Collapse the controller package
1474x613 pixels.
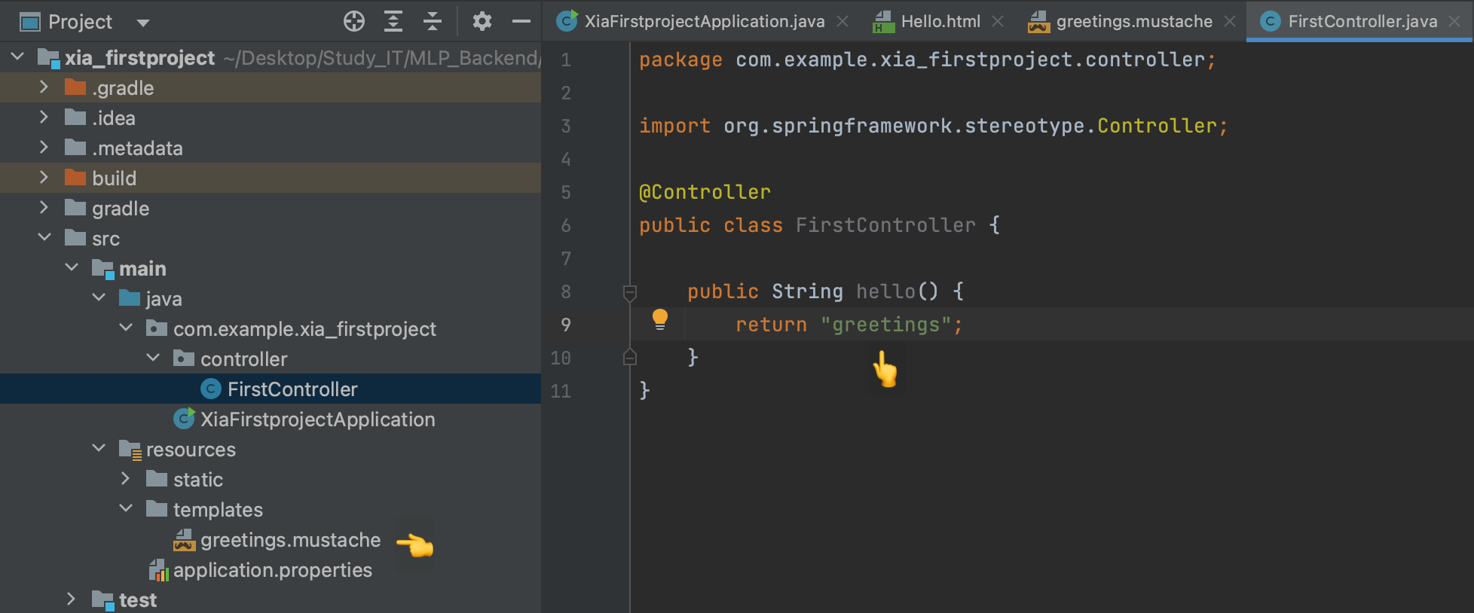pos(153,358)
